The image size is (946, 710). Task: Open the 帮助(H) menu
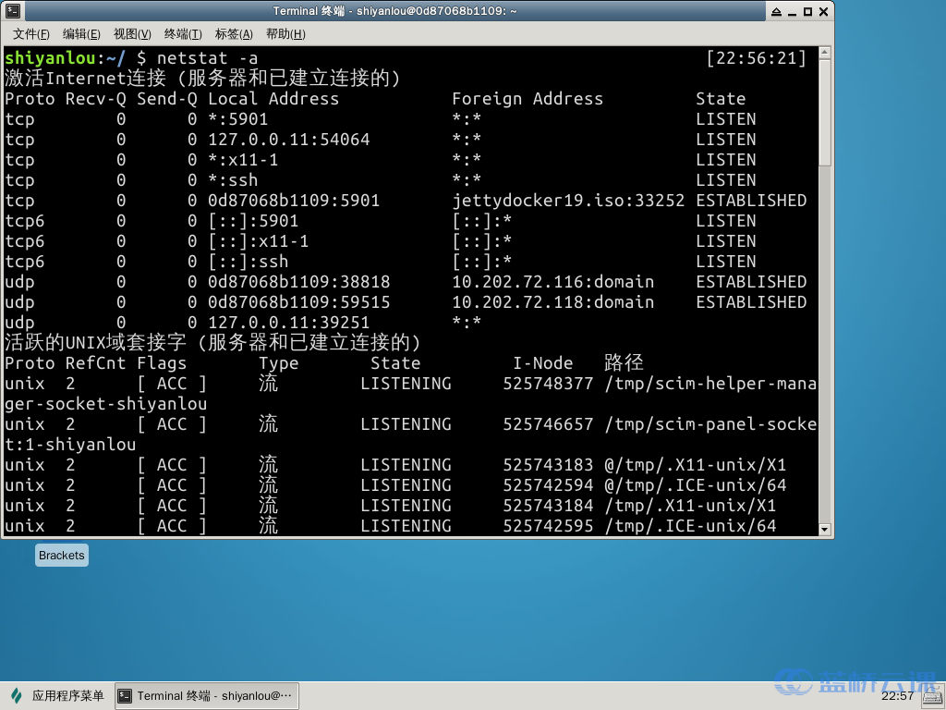(285, 34)
